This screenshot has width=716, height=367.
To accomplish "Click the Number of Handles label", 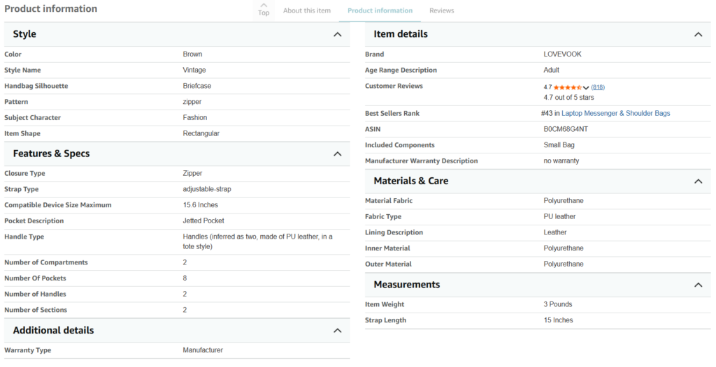I will (35, 294).
